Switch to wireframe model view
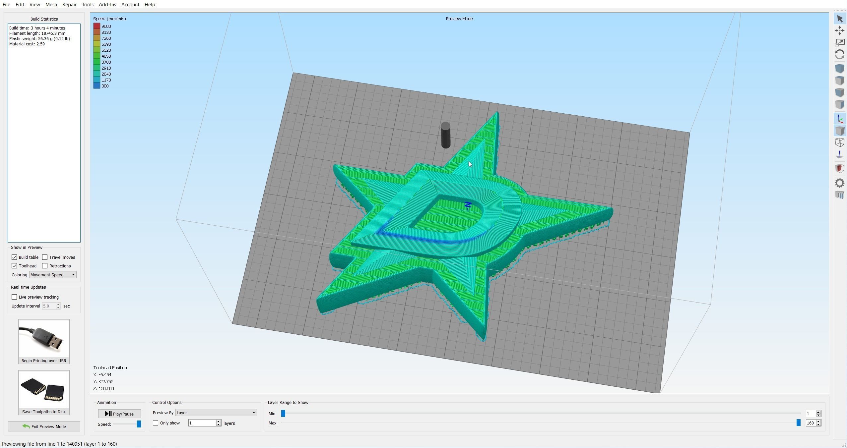 click(839, 143)
